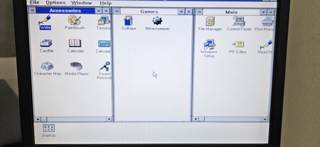The image size is (320, 147).
Task: Click the Media Player label text
Action: click(77, 73)
